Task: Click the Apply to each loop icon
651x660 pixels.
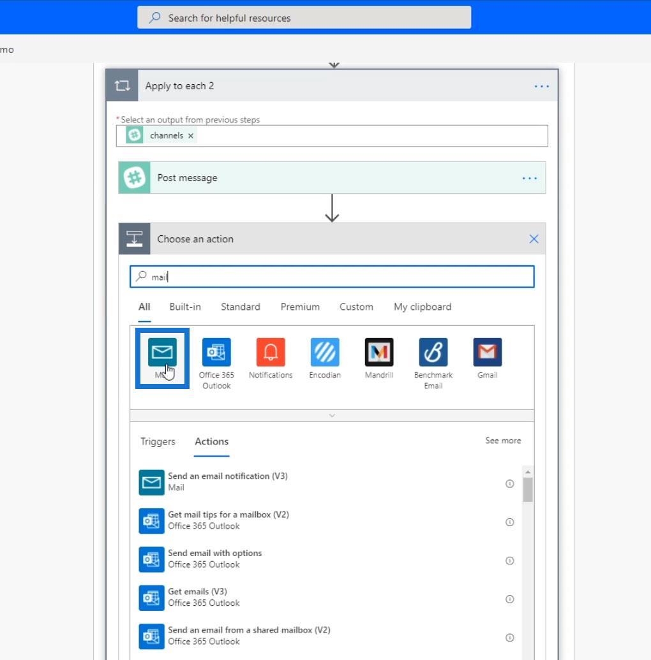Action: 122,86
